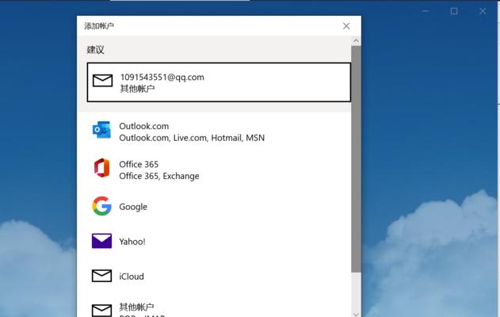Choose Google account option
The width and height of the screenshot is (500, 317).
(219, 207)
